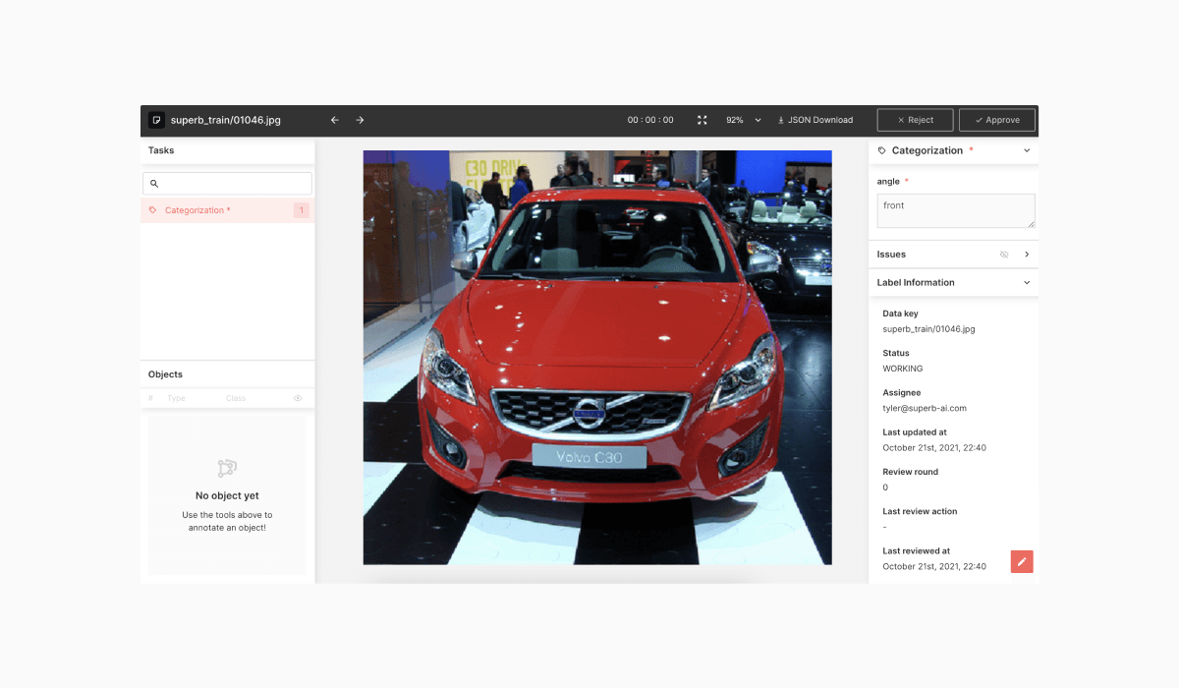Click the Approve button
Image resolution: width=1179 pixels, height=688 pixels.
[997, 120]
